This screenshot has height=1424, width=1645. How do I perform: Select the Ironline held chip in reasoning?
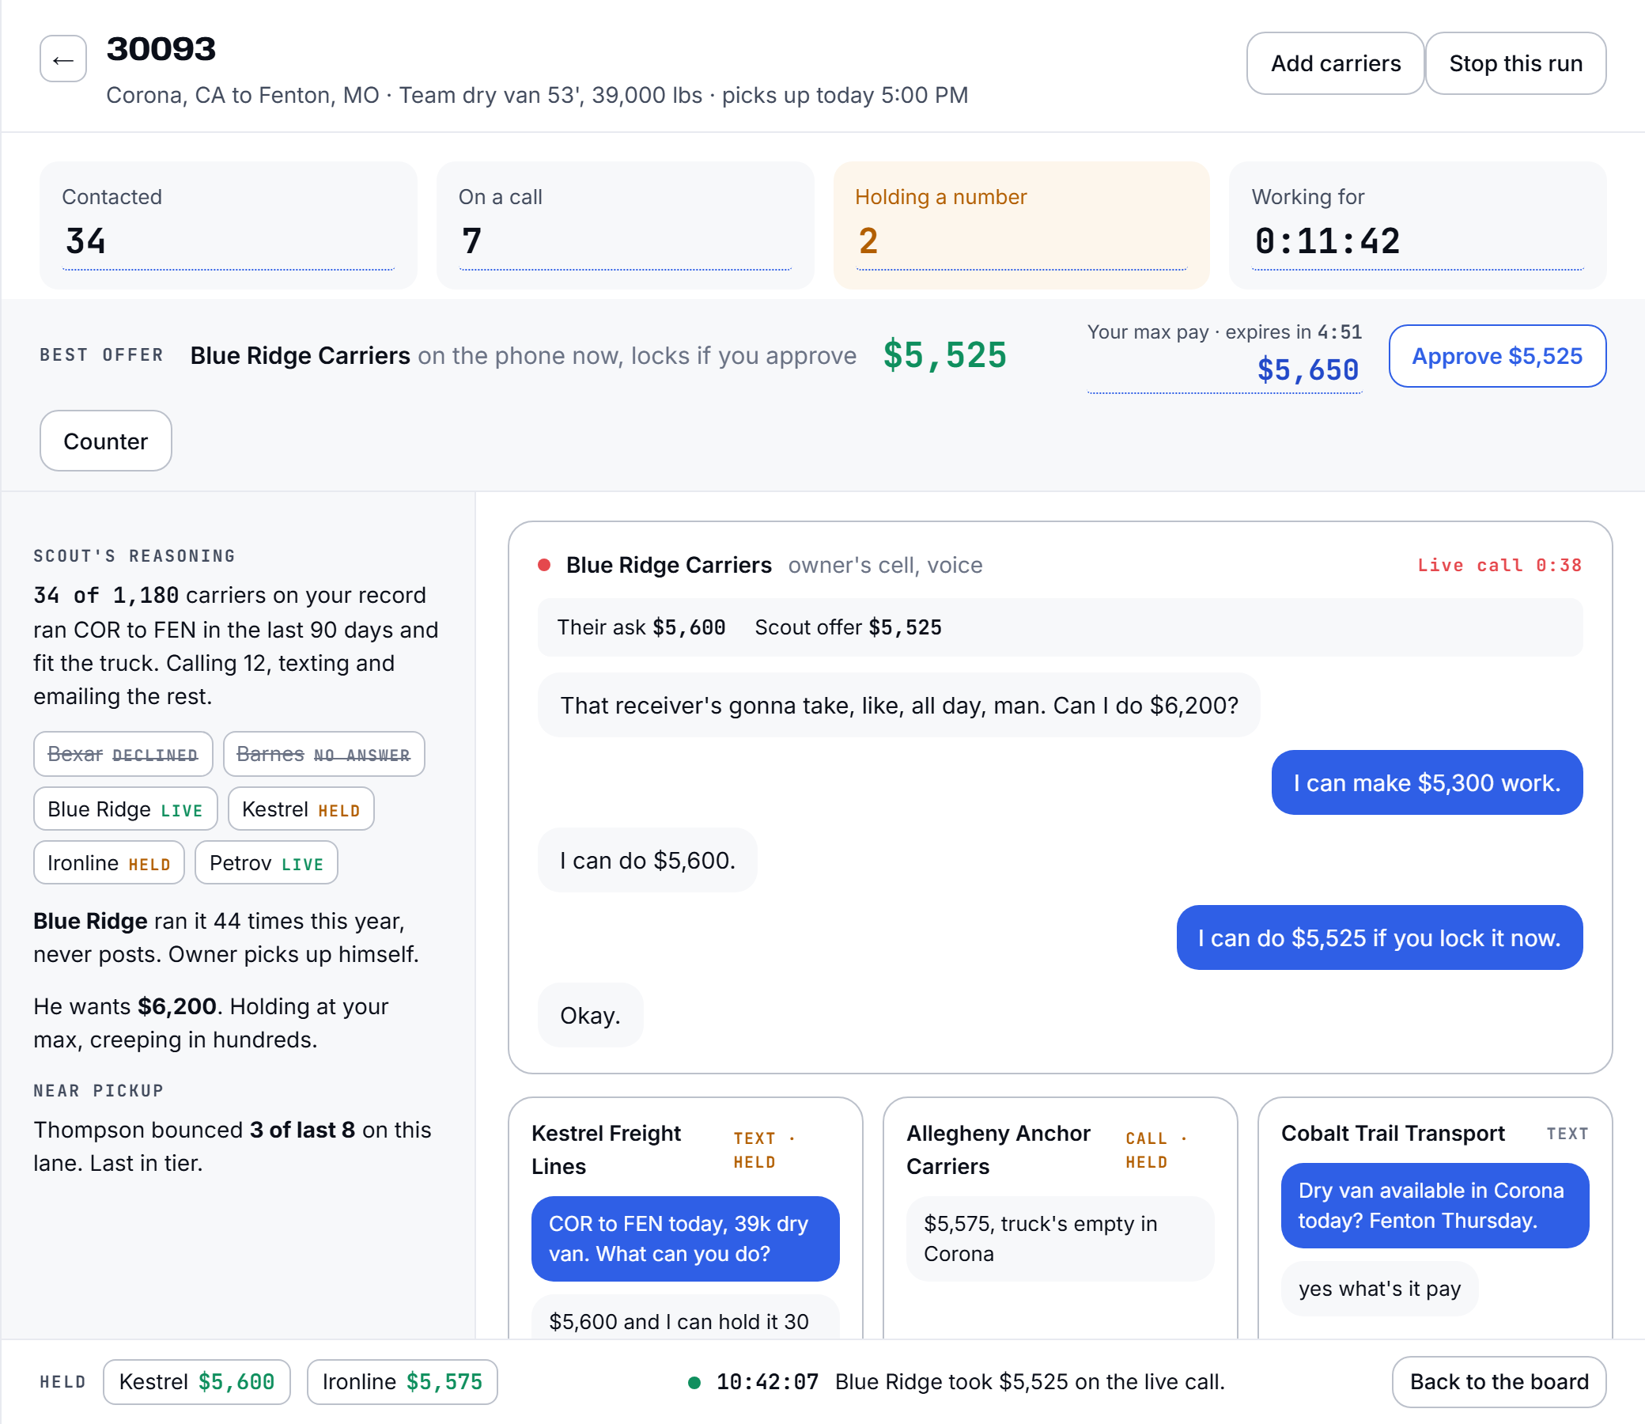[109, 863]
